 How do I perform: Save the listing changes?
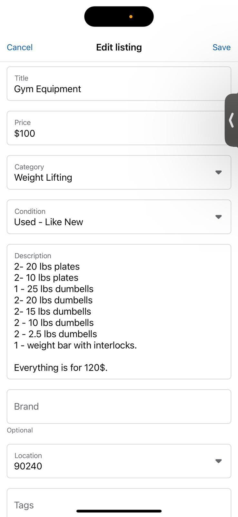click(221, 47)
